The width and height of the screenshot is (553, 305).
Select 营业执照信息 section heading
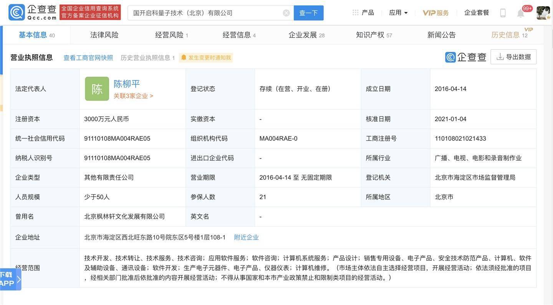pyautogui.click(x=31, y=58)
